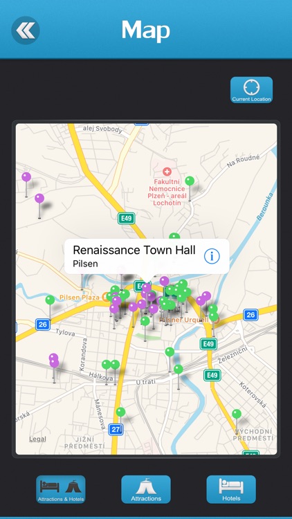Select green pin above route 27 shield

coord(121,412)
